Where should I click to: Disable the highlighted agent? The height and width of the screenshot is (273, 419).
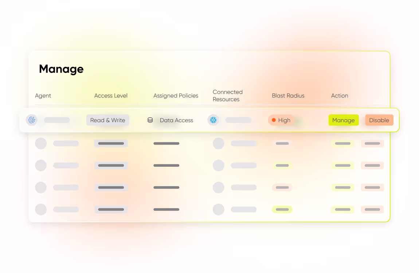tap(379, 120)
